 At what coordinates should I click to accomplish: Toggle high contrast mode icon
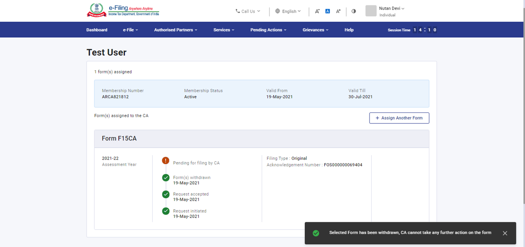coord(354,11)
